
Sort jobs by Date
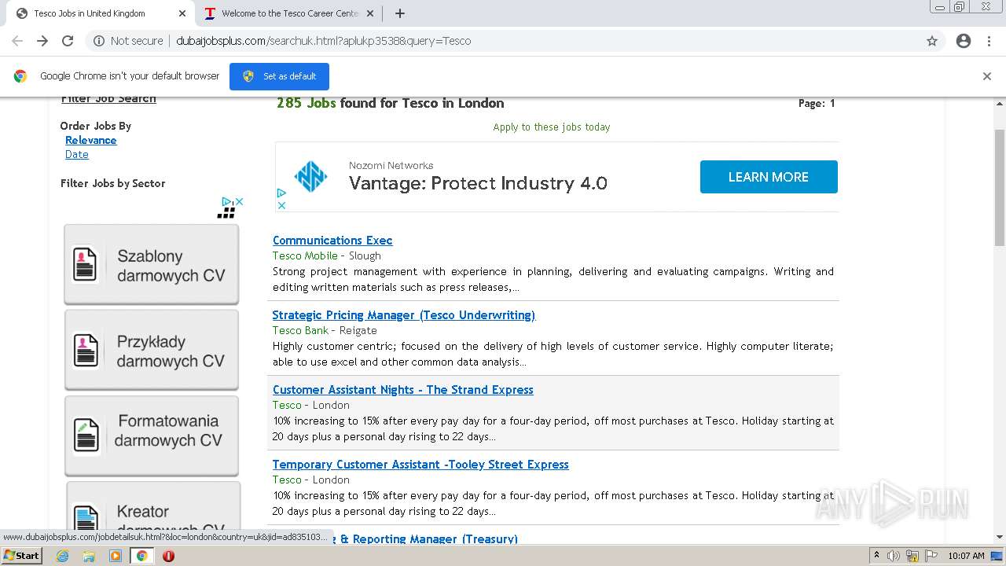77,154
